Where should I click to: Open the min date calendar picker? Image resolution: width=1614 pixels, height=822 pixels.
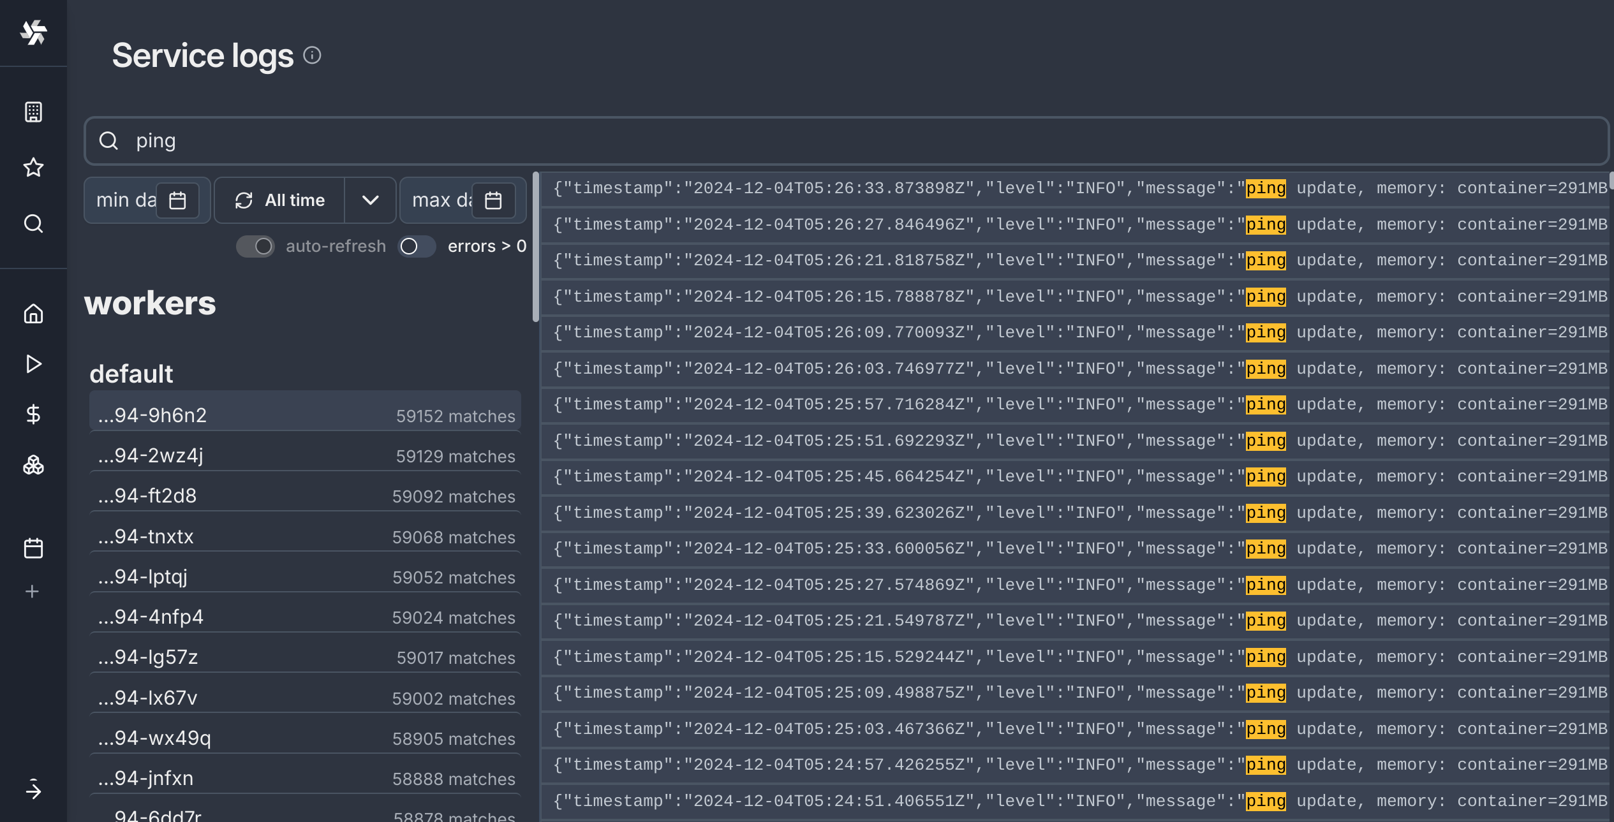point(177,201)
